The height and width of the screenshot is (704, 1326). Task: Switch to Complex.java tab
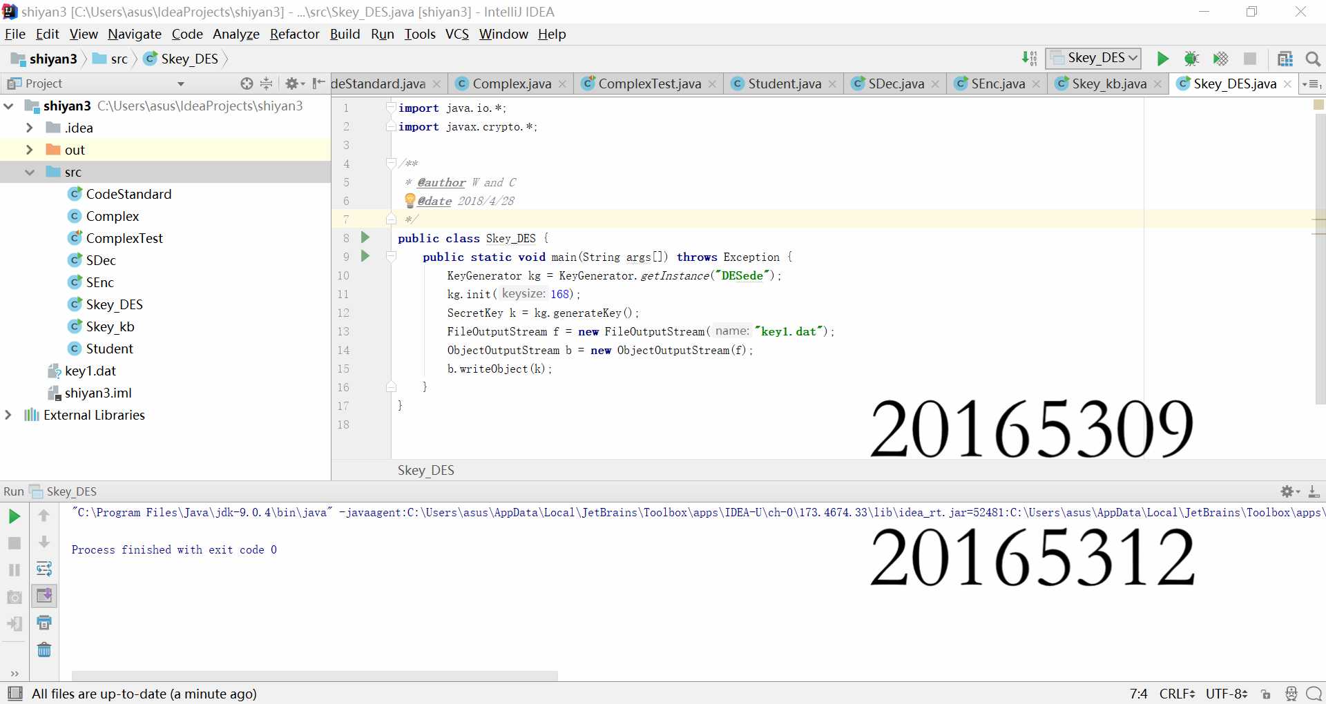512,84
